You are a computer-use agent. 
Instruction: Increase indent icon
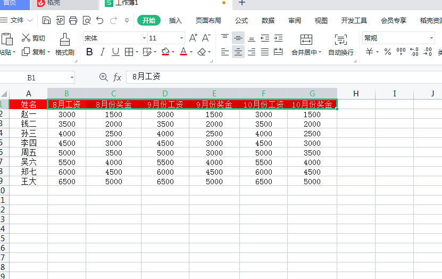pos(278,38)
